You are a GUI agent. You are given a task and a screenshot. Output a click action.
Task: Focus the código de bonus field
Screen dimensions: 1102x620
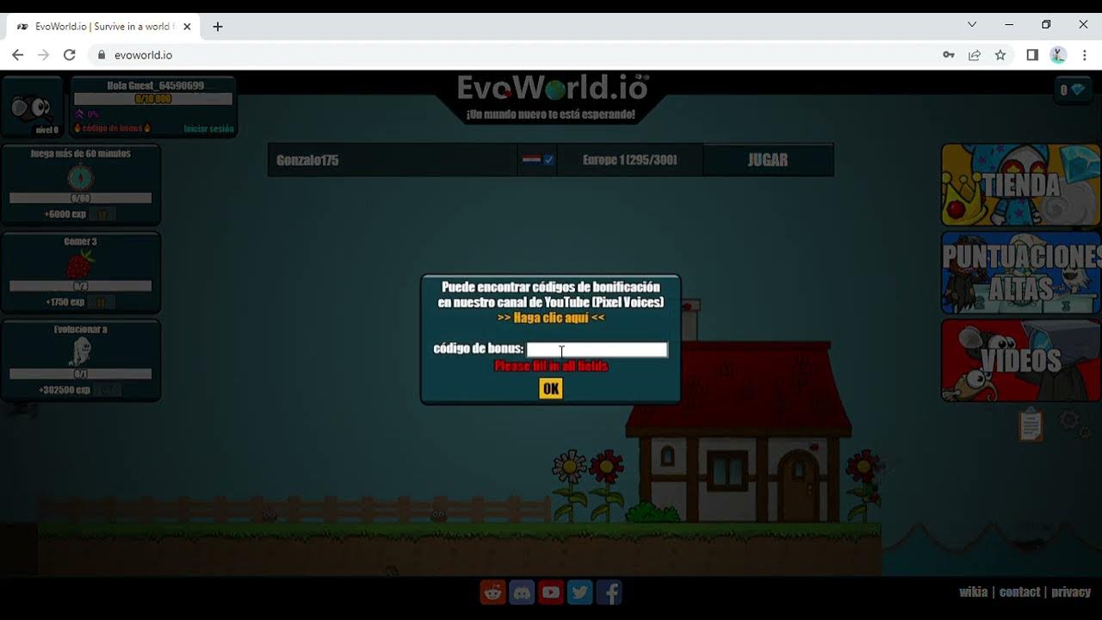coord(597,349)
